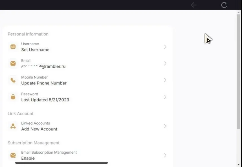
Task: Click Update Phone Number
Action: 44,83
